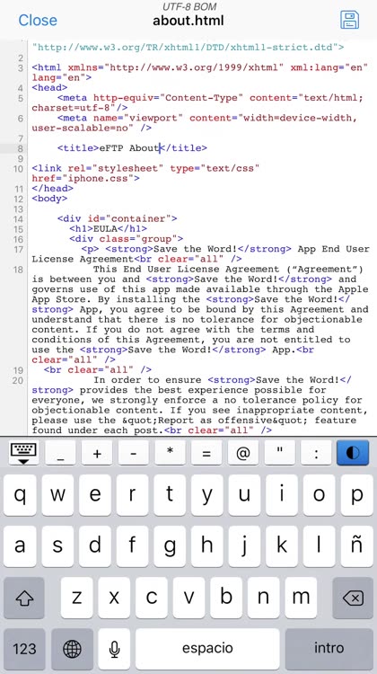Tap the ñ key on keyboard

click(357, 546)
